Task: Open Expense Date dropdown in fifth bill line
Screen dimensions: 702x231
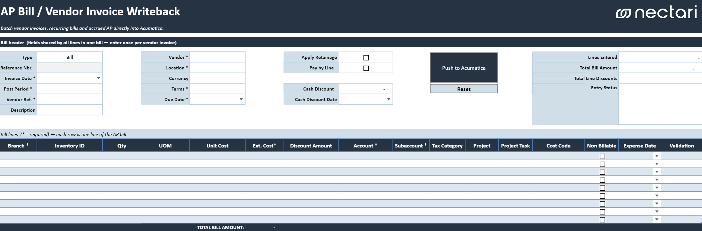Action: coord(657,188)
